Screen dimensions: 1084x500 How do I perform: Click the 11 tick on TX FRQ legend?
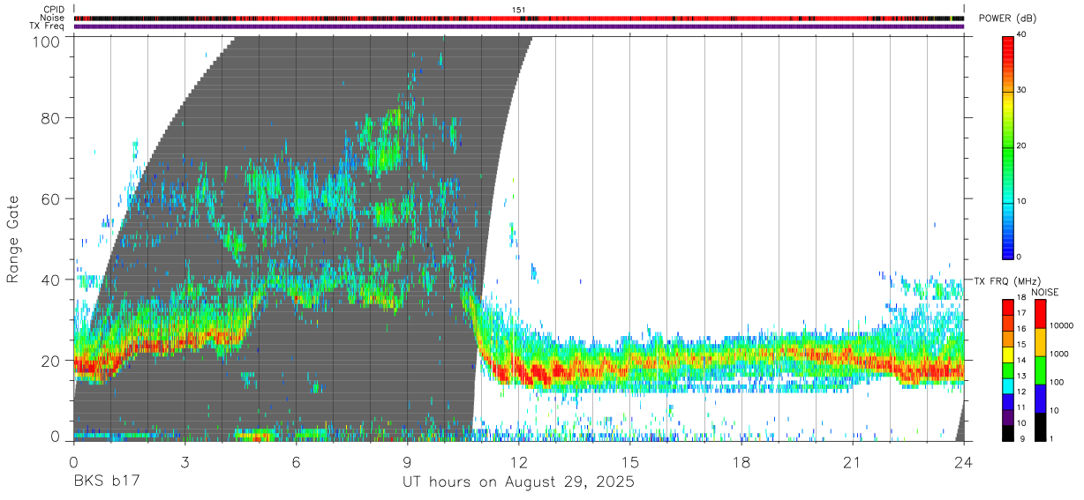tap(1021, 407)
